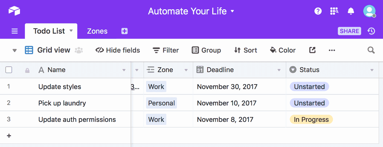
Task: Click the search magnifier icon
Action: tap(371, 50)
